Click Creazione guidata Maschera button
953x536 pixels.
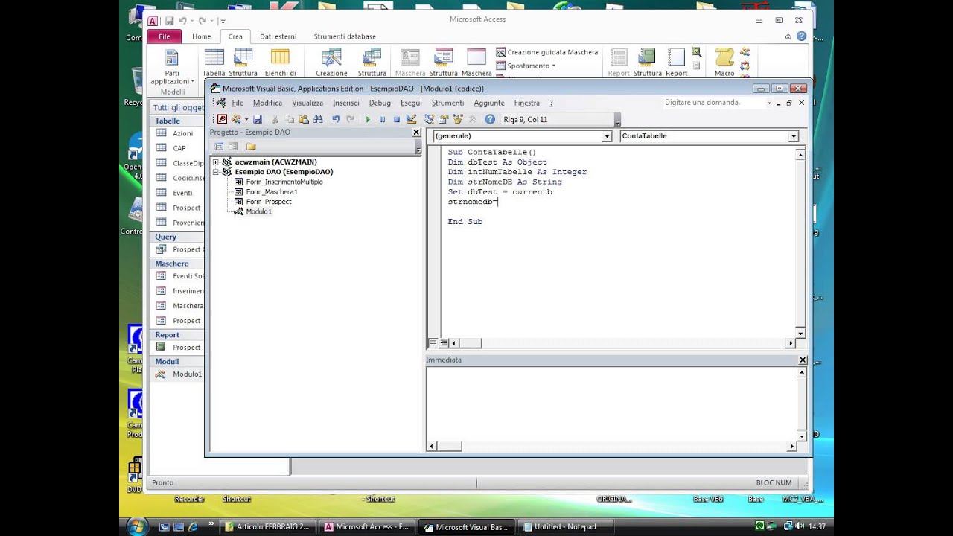point(547,52)
